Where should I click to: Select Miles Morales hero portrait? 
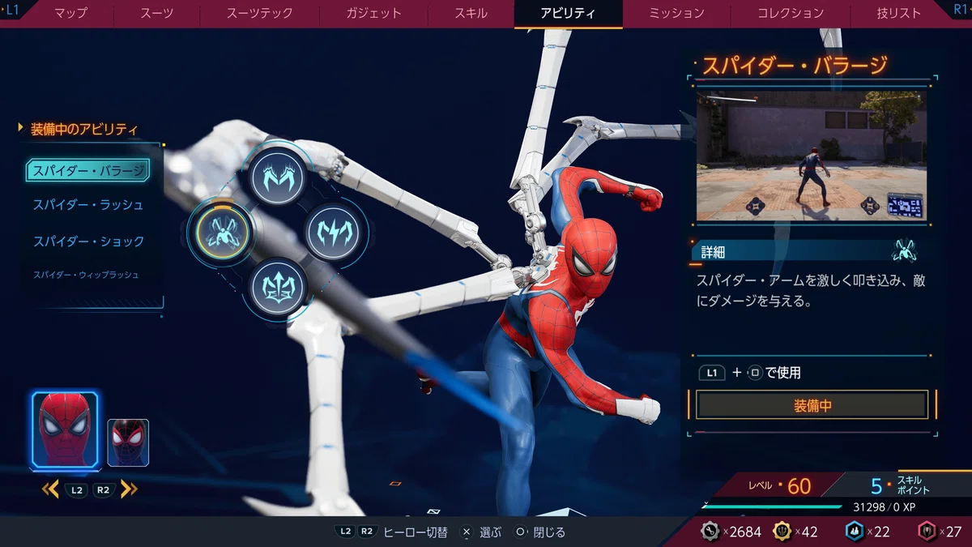click(x=128, y=442)
